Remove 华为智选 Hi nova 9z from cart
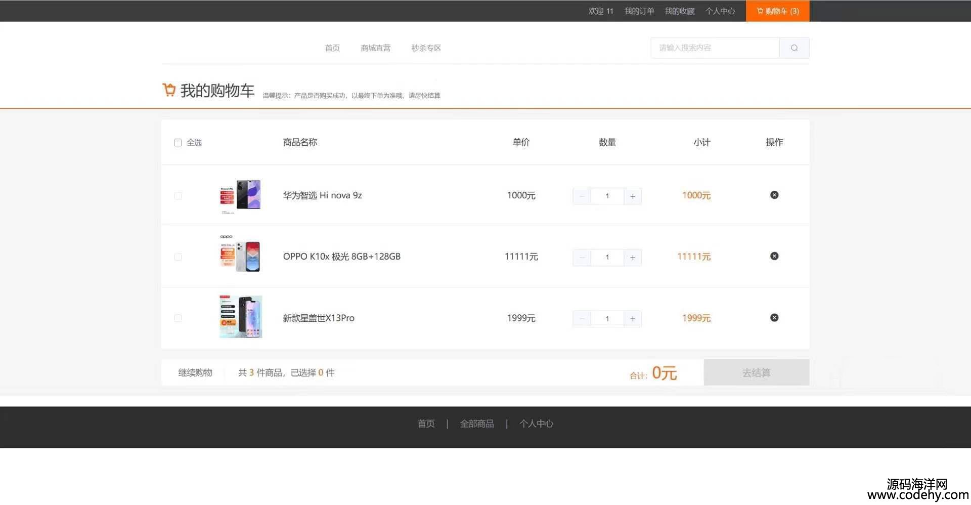 [774, 195]
